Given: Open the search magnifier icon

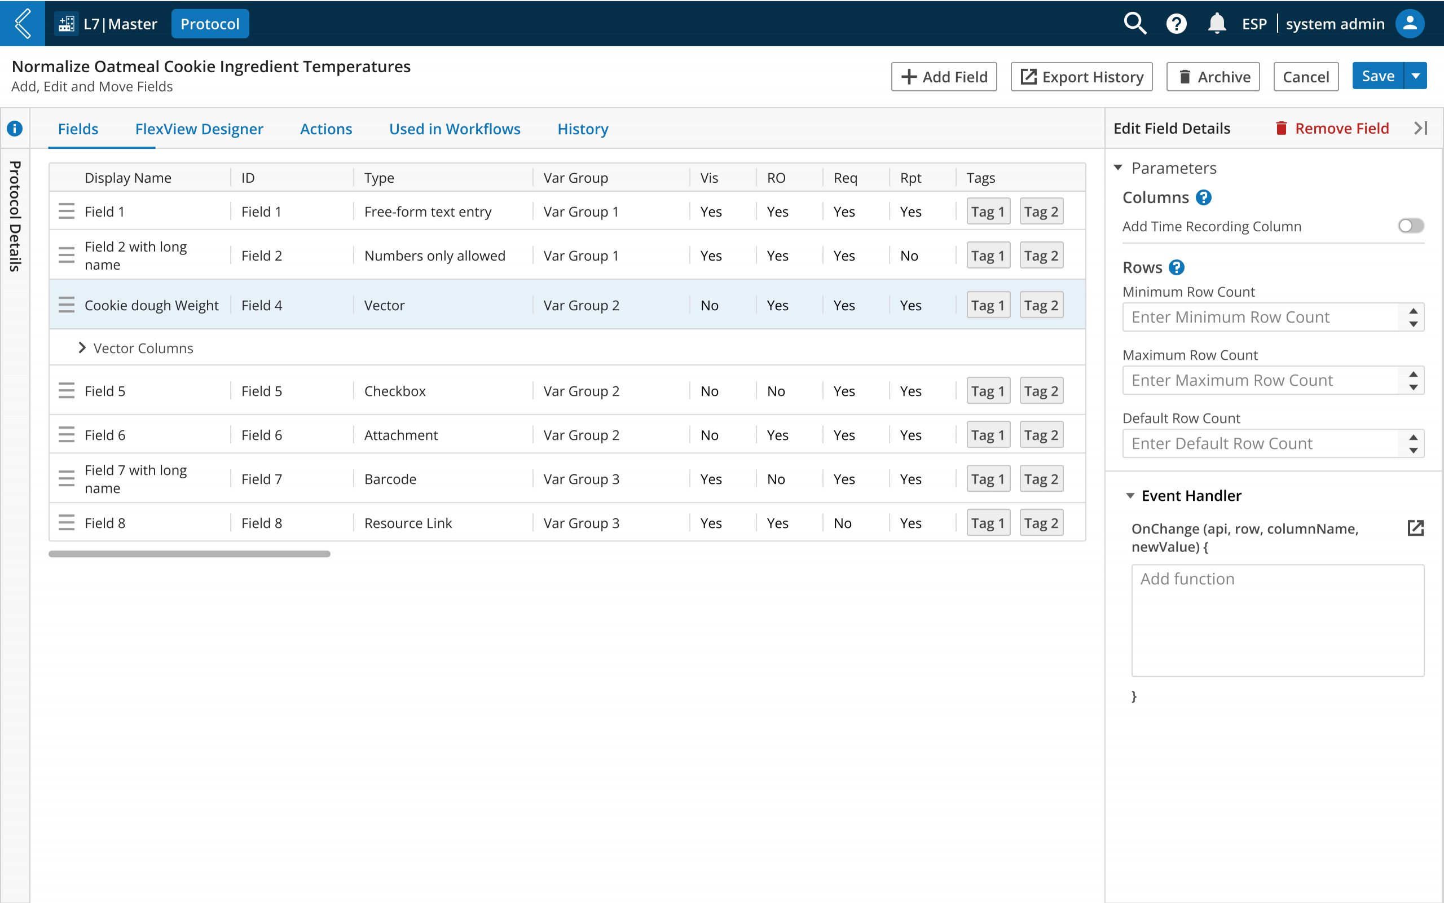Looking at the screenshot, I should tap(1134, 24).
